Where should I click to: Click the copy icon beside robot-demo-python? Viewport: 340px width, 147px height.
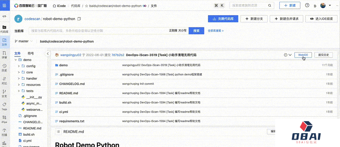click(x=79, y=19)
